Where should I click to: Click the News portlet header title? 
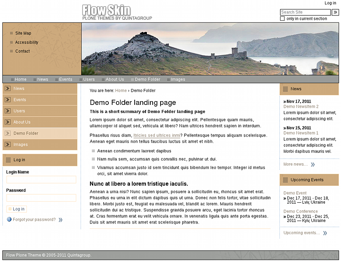click(x=296, y=89)
